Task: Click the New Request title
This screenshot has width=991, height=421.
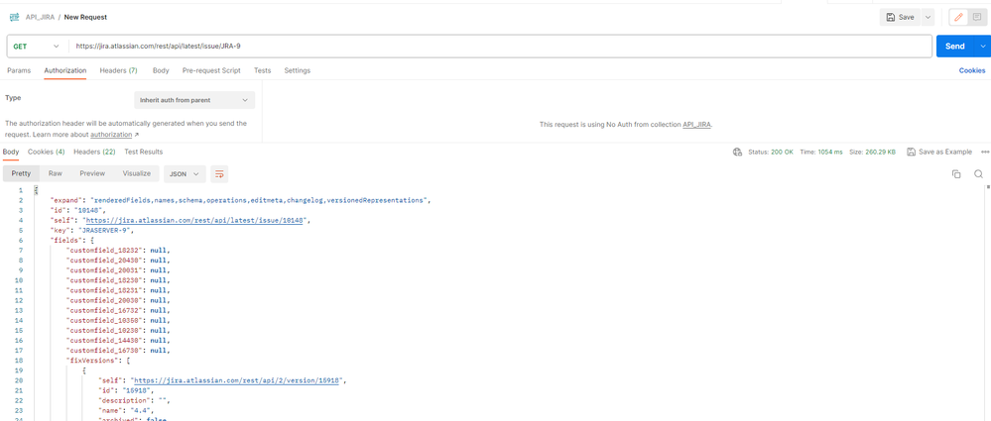Action: 85,17
